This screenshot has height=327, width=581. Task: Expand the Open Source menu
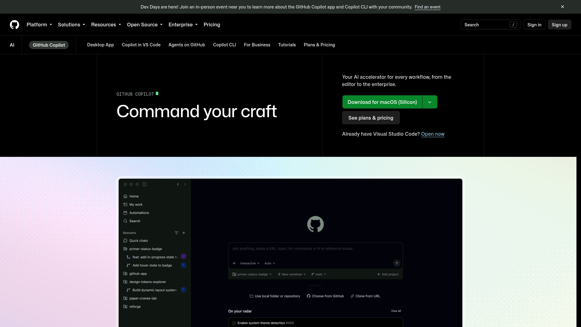click(145, 25)
